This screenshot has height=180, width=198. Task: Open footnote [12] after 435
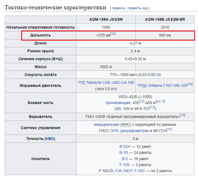142,101
